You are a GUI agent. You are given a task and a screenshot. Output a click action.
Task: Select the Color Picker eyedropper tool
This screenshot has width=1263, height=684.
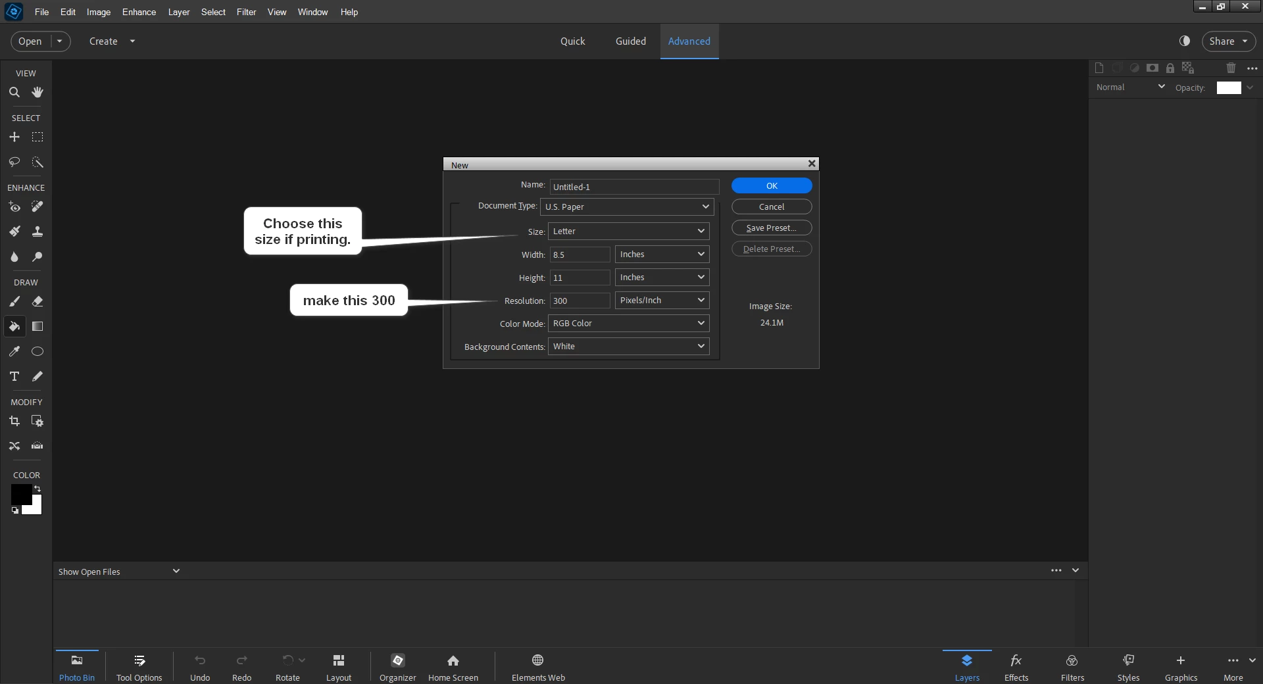(14, 351)
